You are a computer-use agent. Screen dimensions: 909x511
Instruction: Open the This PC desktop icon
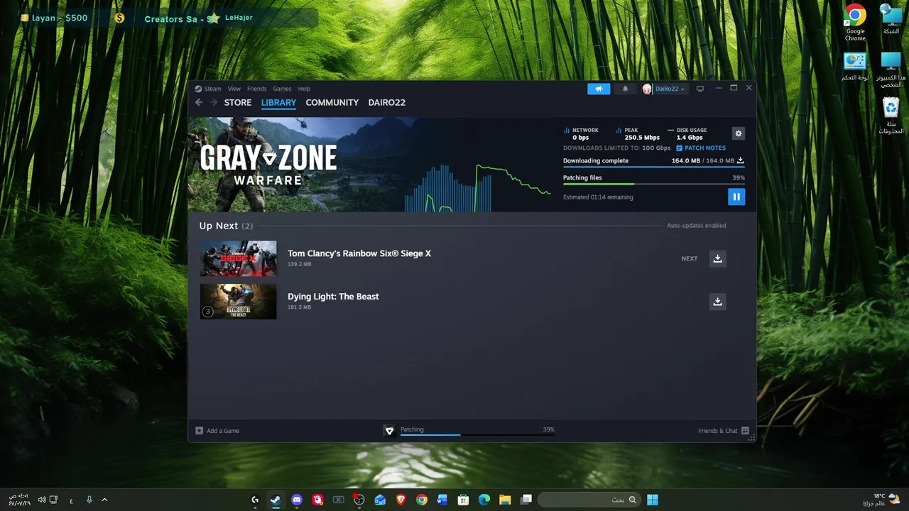tap(891, 70)
